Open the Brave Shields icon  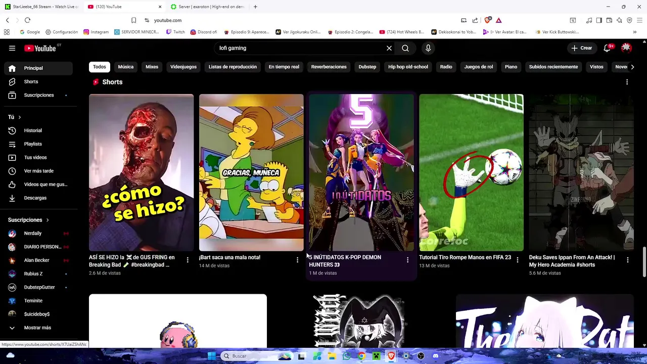click(x=487, y=20)
